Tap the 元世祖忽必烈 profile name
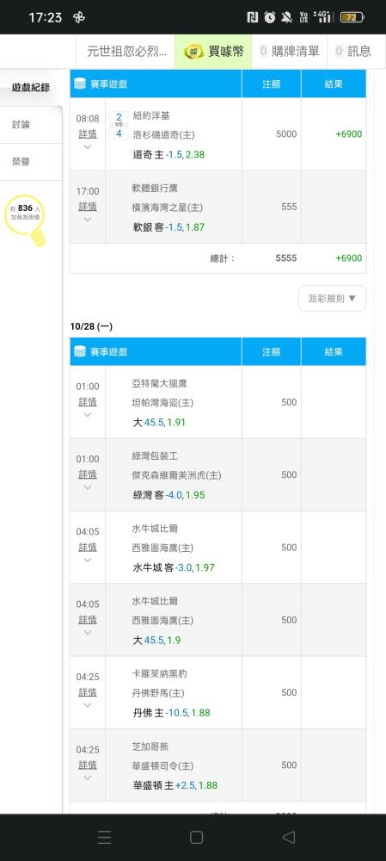386x861 pixels. [x=126, y=52]
